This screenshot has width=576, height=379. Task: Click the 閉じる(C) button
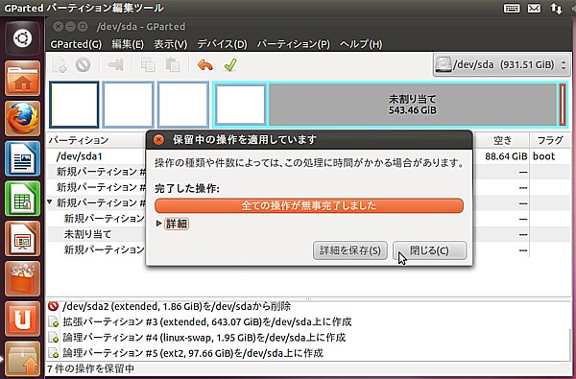click(429, 250)
